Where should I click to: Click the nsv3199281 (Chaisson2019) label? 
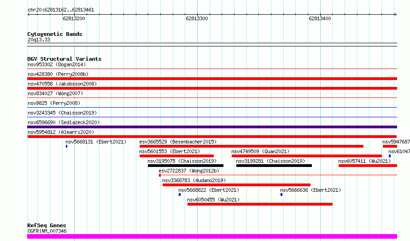(270, 161)
